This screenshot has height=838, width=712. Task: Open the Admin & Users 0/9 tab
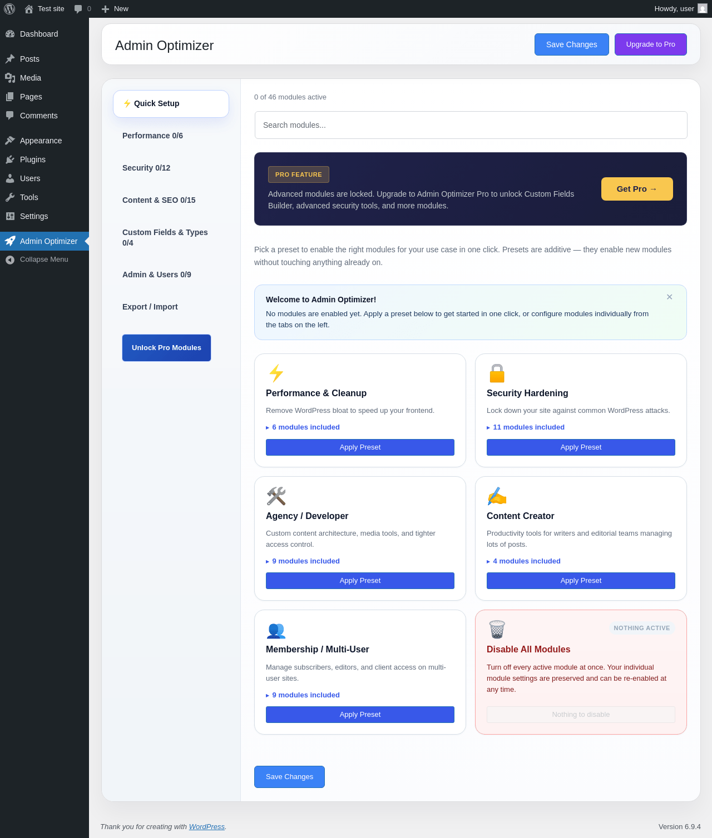point(171,275)
